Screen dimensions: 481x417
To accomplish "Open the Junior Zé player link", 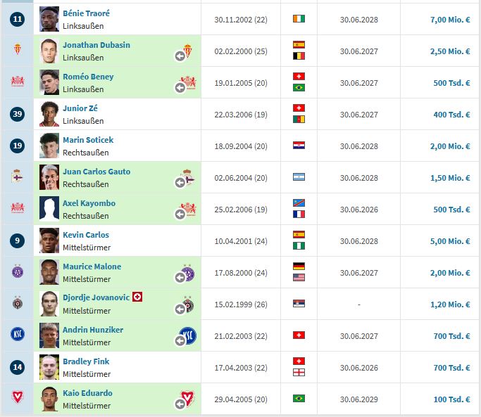I will pyautogui.click(x=80, y=108).
